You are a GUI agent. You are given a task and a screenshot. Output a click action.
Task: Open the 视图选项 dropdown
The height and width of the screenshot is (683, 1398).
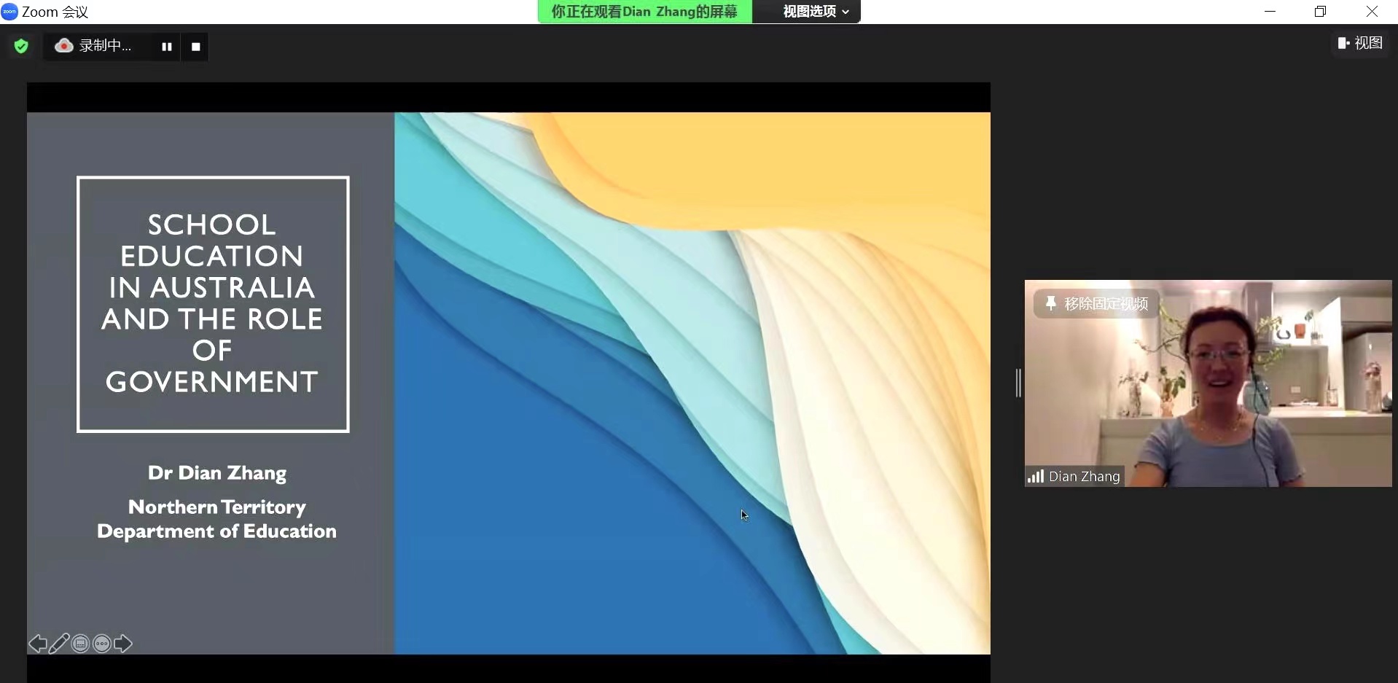(x=816, y=12)
